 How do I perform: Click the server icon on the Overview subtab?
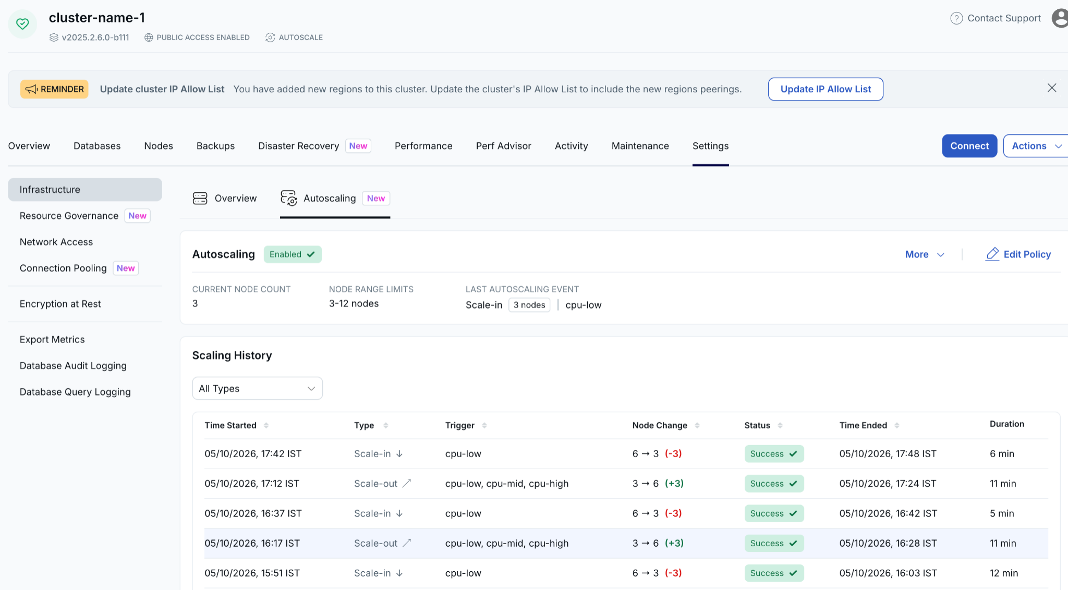coord(200,198)
